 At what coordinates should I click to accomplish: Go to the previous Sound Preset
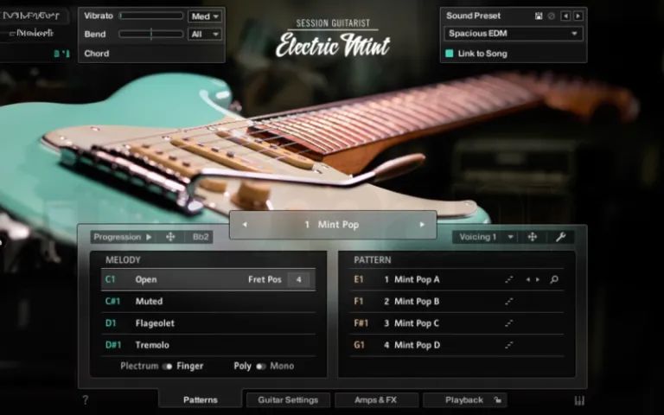565,16
